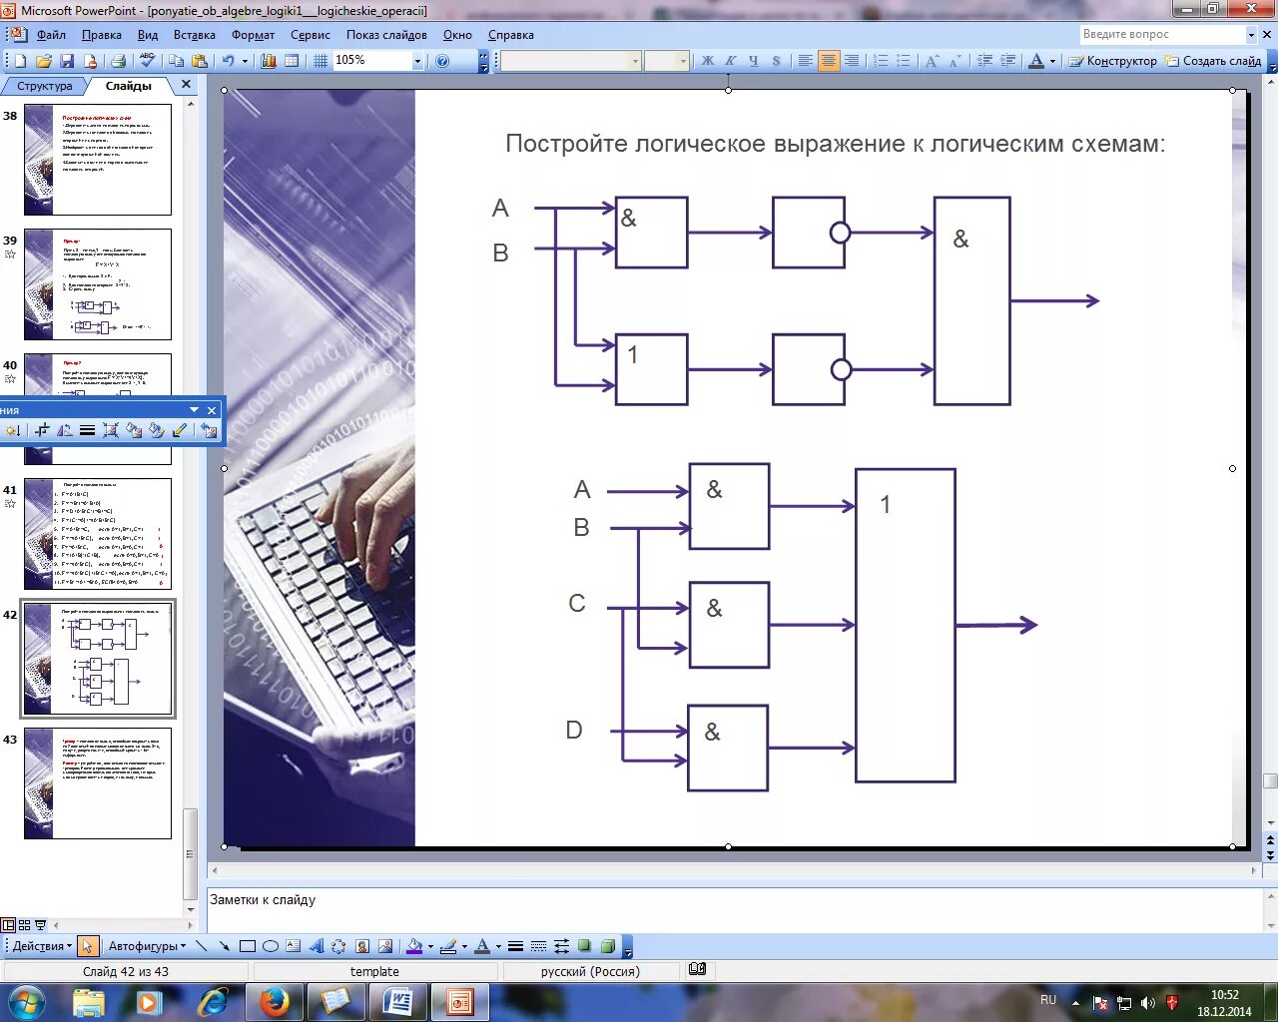This screenshot has width=1278, height=1022.
Task: Open the blue Help question mark icon
Action: (x=442, y=61)
